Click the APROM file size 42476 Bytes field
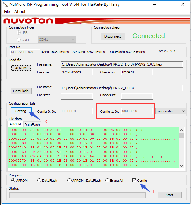Viewport: 191px width, 205px height. coord(77,72)
